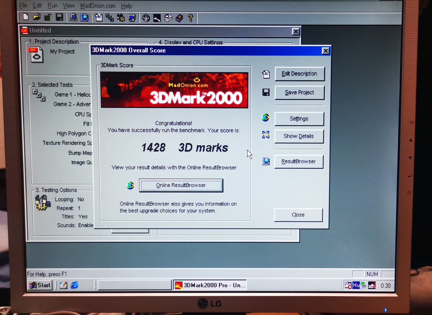Screen dimensions: 432x315
Task: Click the 1428 score value
Action: pos(153,148)
